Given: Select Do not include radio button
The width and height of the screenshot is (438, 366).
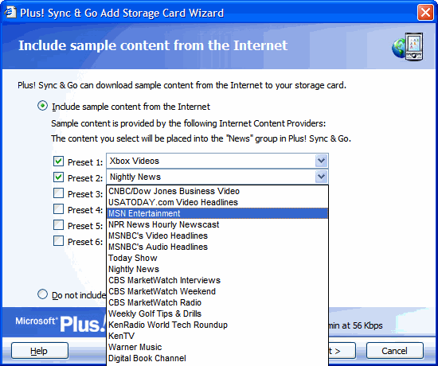Looking at the screenshot, I should click(42, 294).
